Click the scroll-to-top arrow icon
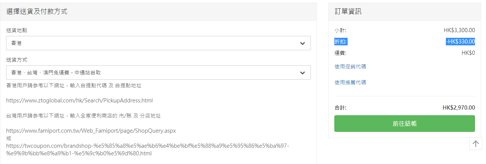Screen dimensions: 486x164 476,144
